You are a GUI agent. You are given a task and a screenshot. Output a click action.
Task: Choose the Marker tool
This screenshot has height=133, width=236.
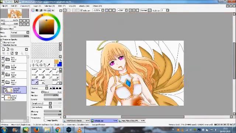click(56, 82)
